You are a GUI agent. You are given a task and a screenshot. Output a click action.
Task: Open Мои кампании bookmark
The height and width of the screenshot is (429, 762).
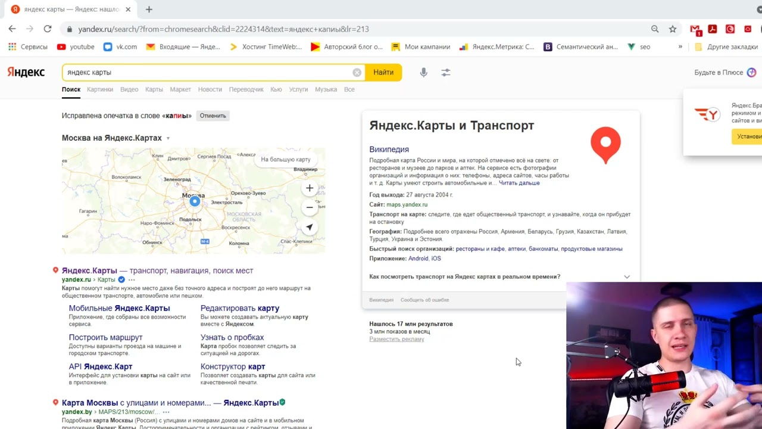click(x=421, y=46)
